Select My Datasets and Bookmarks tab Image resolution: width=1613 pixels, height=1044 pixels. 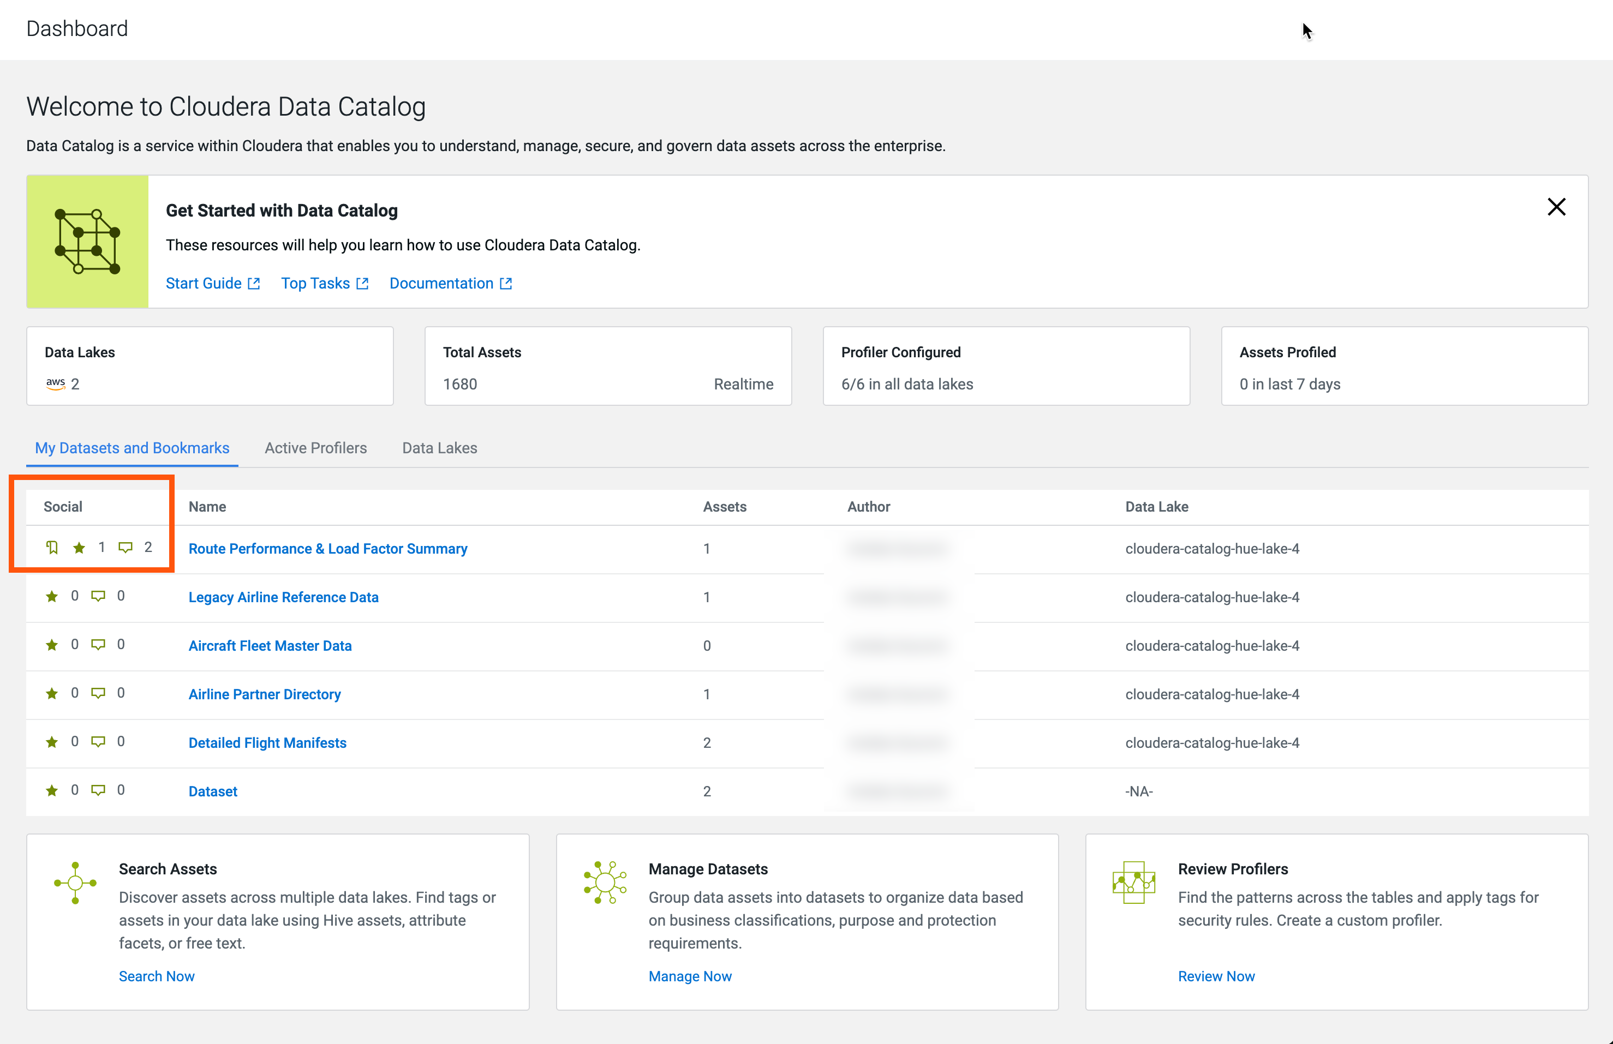tap(132, 448)
